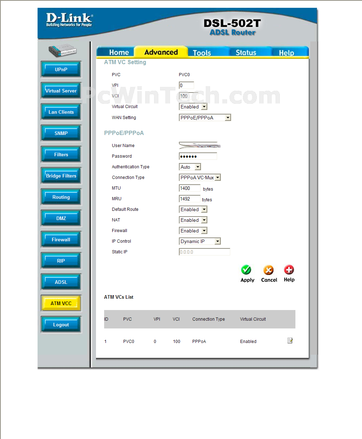The image size is (362, 439).
Task: Edit the PVC0 entry using the pencil icon
Action: tap(290, 340)
